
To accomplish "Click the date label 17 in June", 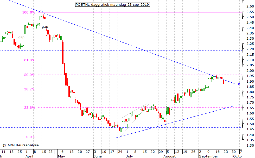I will [x=112, y=152].
